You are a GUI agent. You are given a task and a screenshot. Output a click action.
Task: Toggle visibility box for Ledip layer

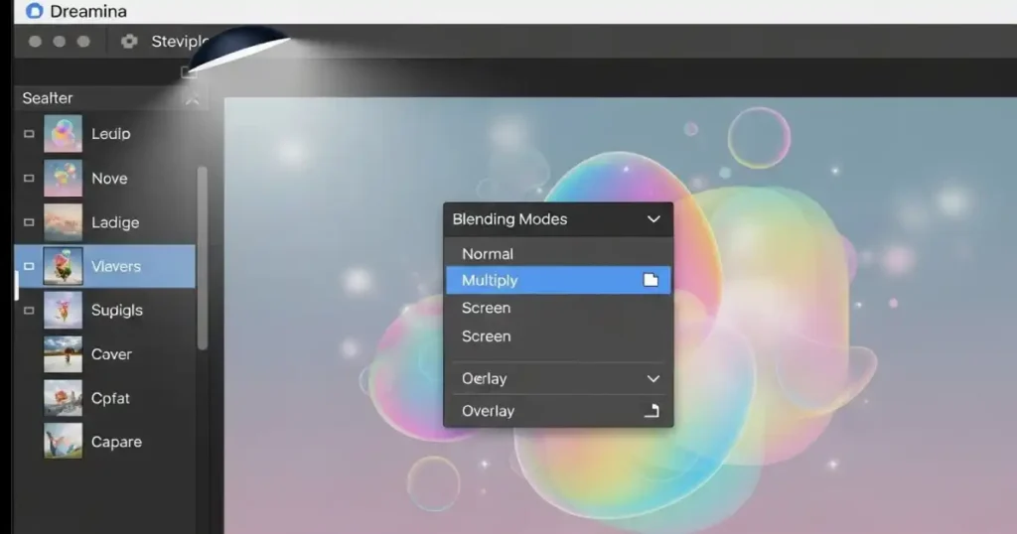click(28, 134)
